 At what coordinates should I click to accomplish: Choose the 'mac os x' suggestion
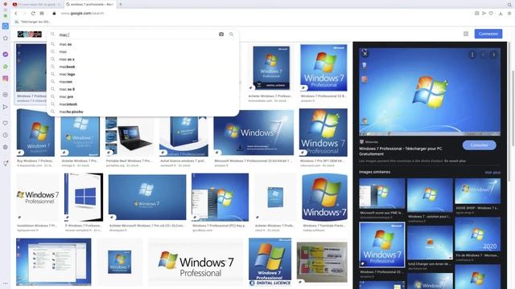click(x=143, y=59)
